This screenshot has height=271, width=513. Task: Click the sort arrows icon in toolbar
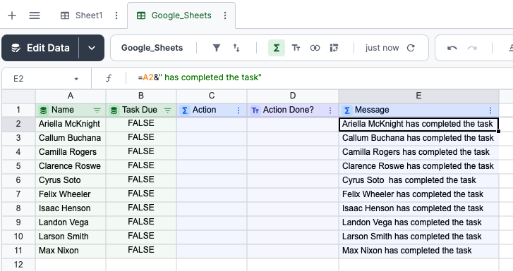(x=236, y=48)
